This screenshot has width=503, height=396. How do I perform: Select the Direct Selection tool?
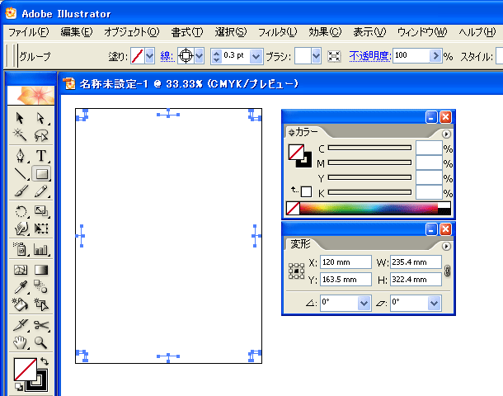coord(40,118)
